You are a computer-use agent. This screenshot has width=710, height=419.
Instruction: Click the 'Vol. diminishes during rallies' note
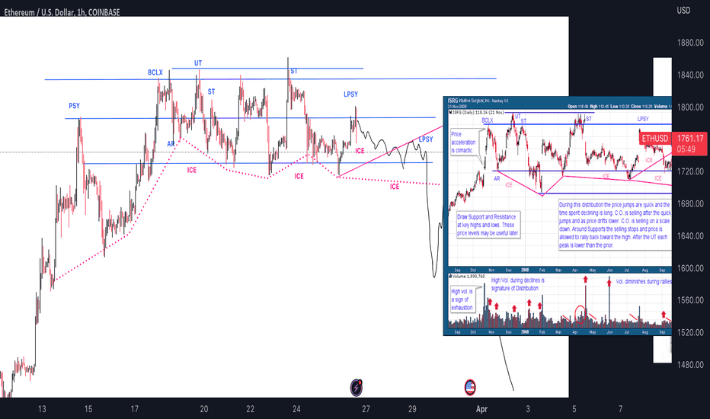pos(644,282)
